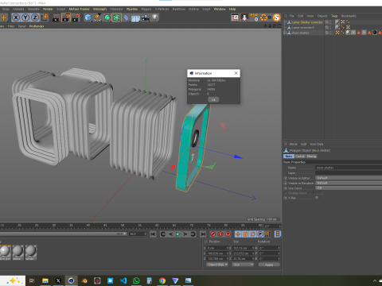
Task: Toggle position keyframe recording
Action: coord(238,234)
